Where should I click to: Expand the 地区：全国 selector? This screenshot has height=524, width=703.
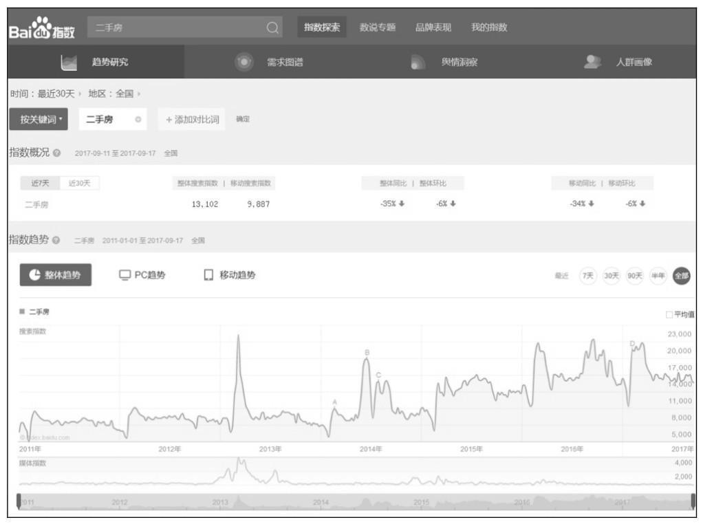click(114, 94)
